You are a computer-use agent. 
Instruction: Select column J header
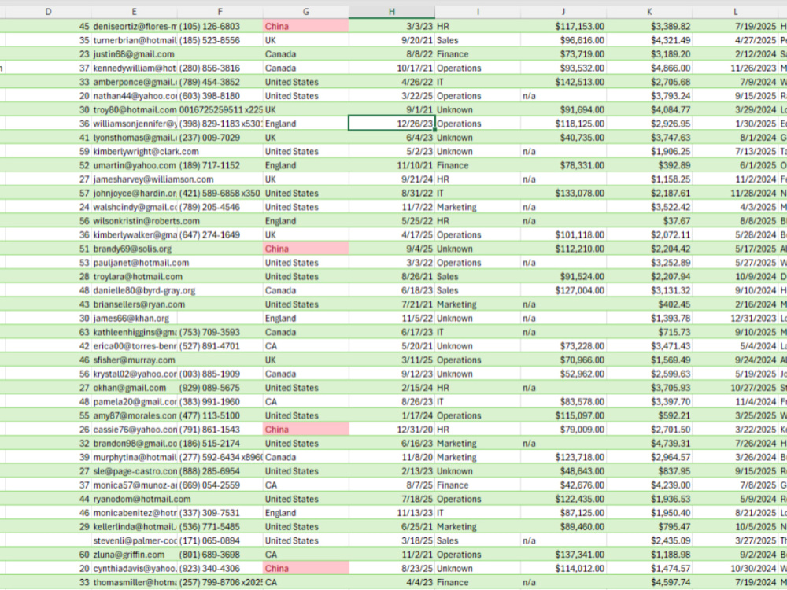point(563,12)
